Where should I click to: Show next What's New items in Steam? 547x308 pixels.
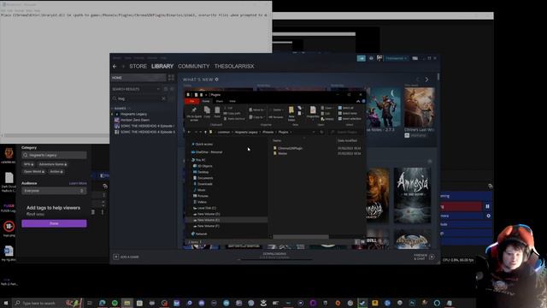[426, 80]
